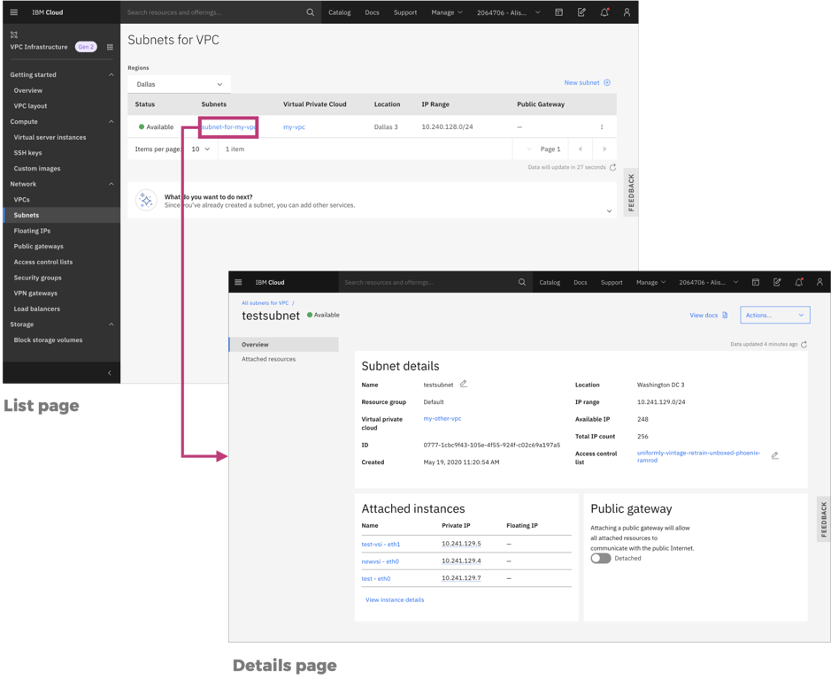This screenshot has height=679, width=831.
Task: Go to next page arrow in pagination
Action: click(604, 149)
